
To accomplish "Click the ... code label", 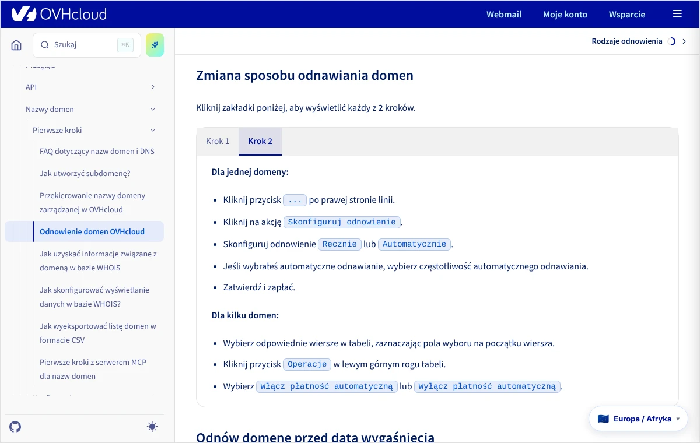I will (295, 200).
